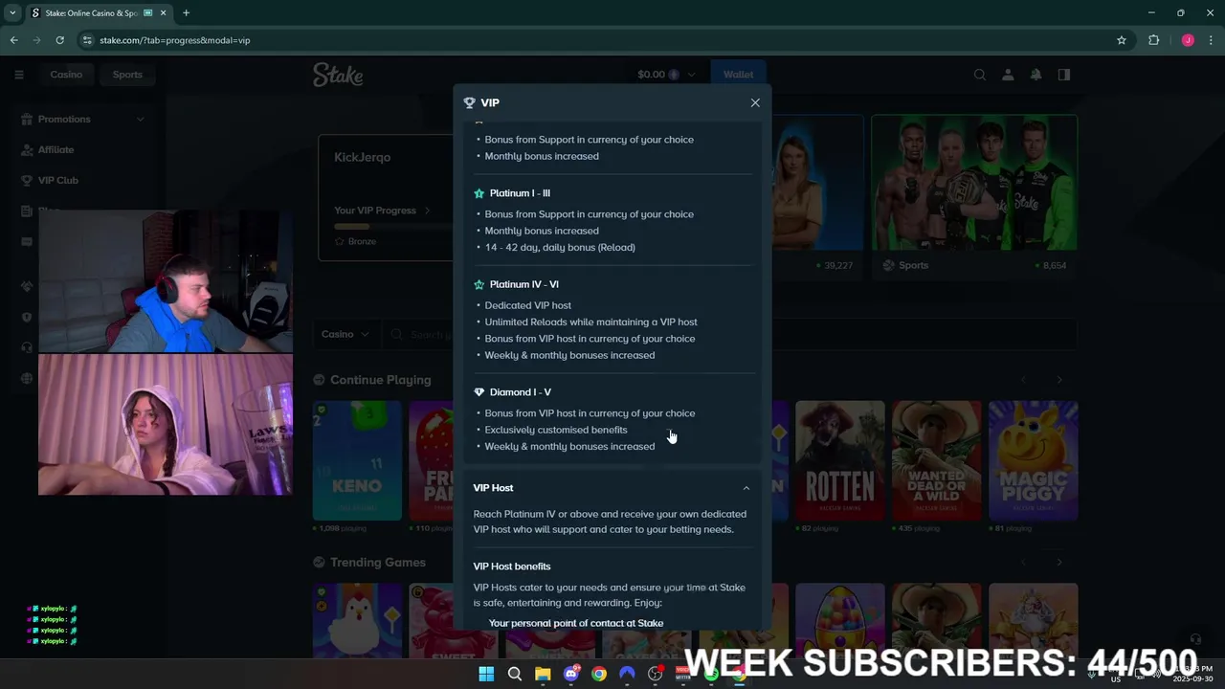Open NordVPN from the taskbar

[x=627, y=674]
